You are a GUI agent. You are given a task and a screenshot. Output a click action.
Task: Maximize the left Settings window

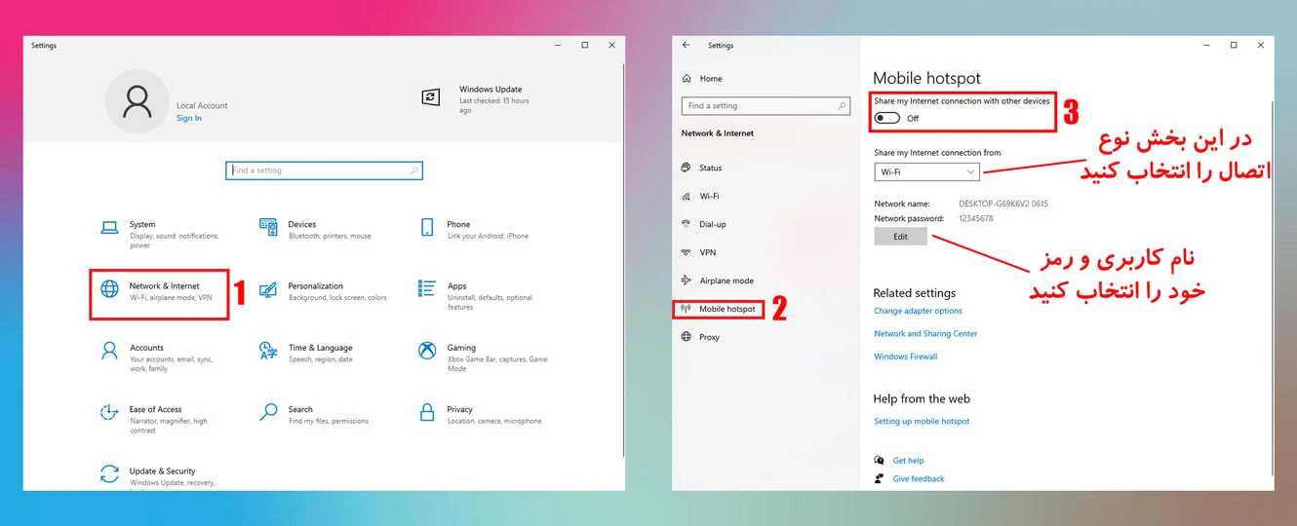(x=584, y=45)
